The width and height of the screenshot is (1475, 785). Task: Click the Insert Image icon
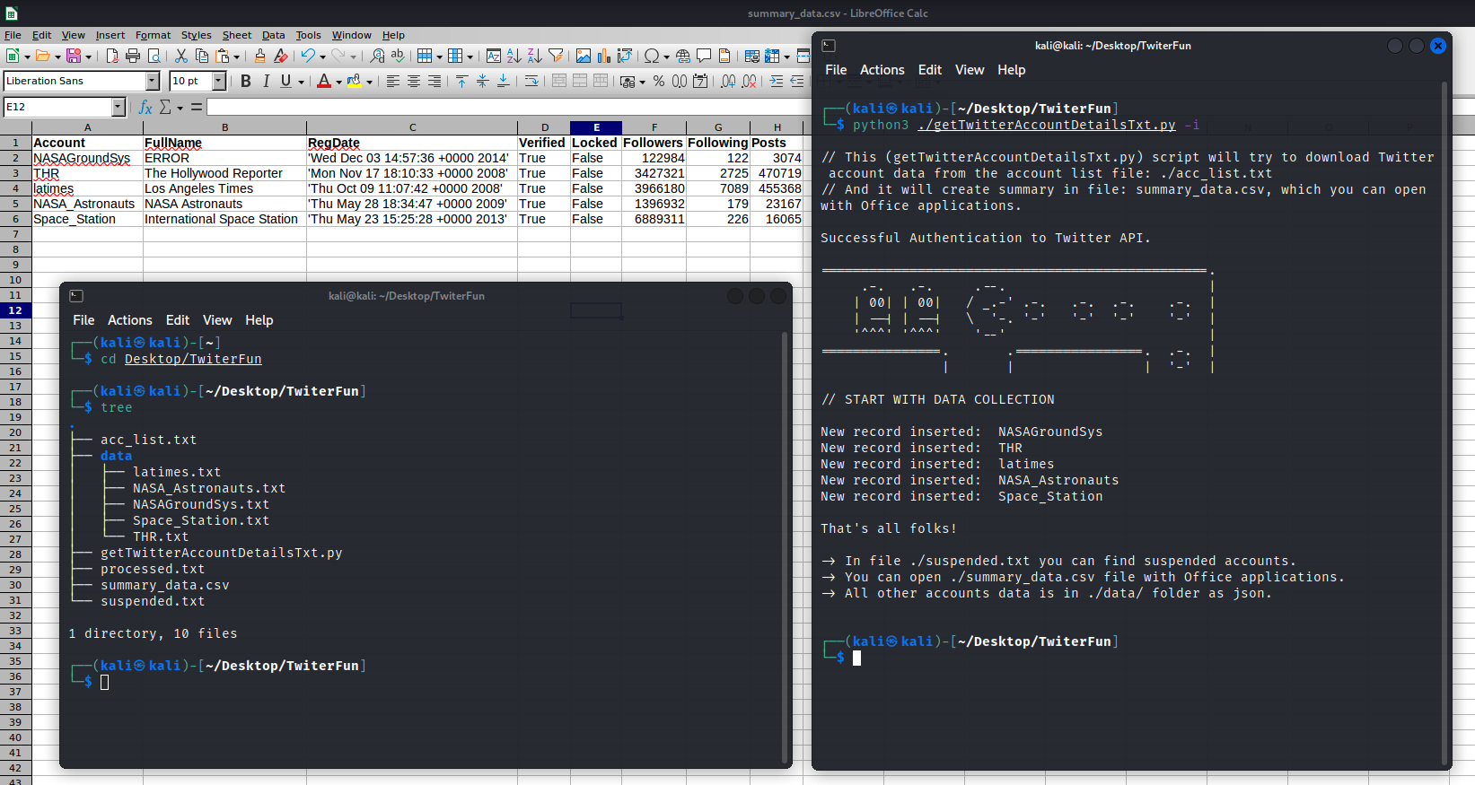(584, 56)
